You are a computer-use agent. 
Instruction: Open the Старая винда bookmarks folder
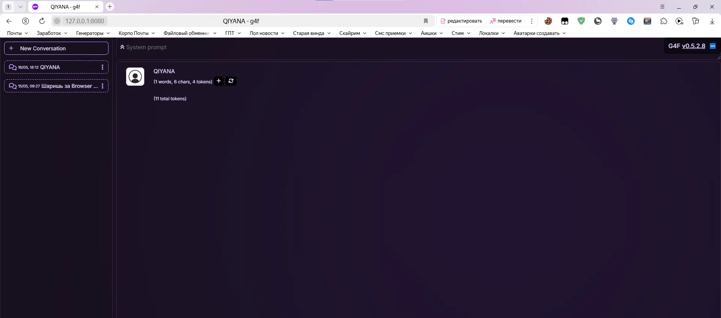(312, 33)
